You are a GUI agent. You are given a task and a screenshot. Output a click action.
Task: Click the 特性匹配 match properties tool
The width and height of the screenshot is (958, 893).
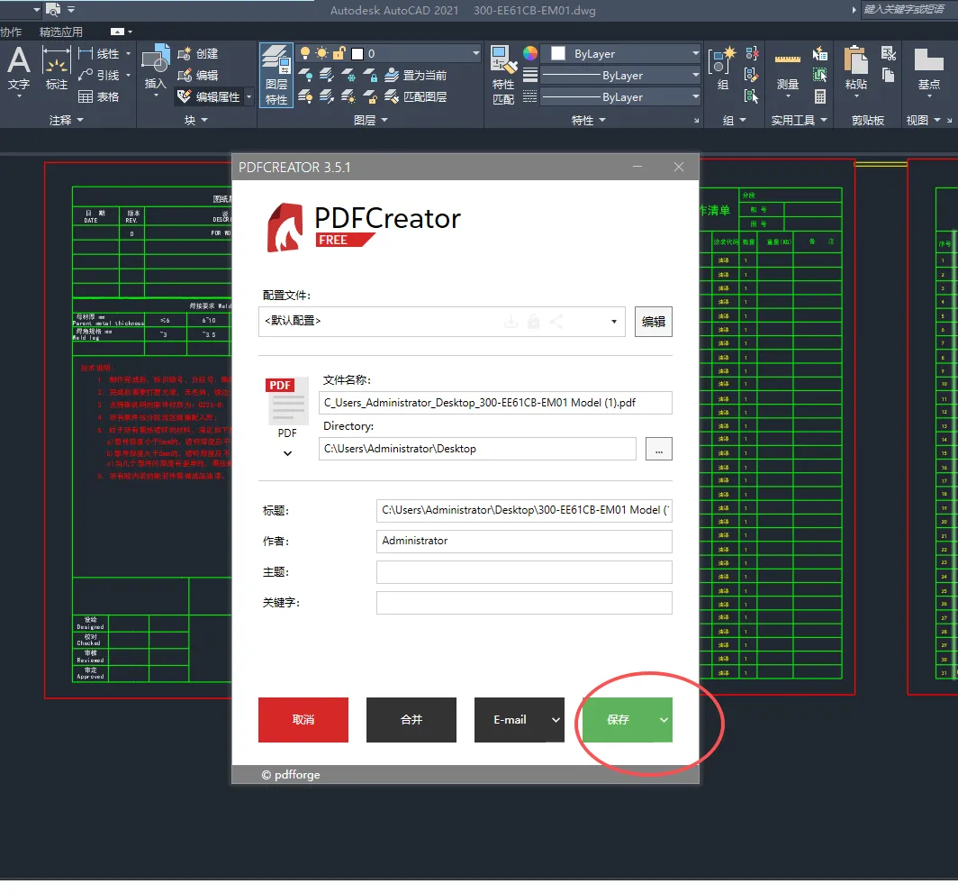503,75
